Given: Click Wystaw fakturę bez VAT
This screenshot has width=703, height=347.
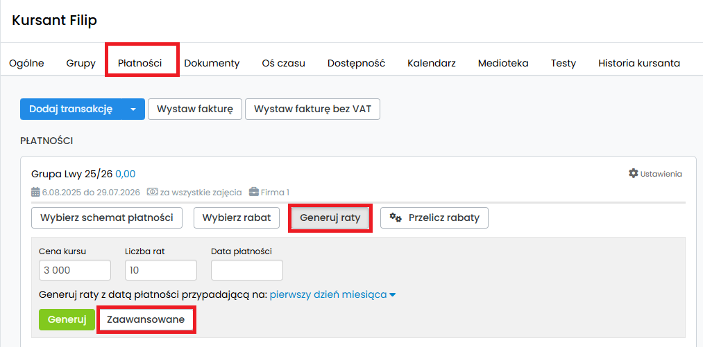Looking at the screenshot, I should [x=312, y=109].
